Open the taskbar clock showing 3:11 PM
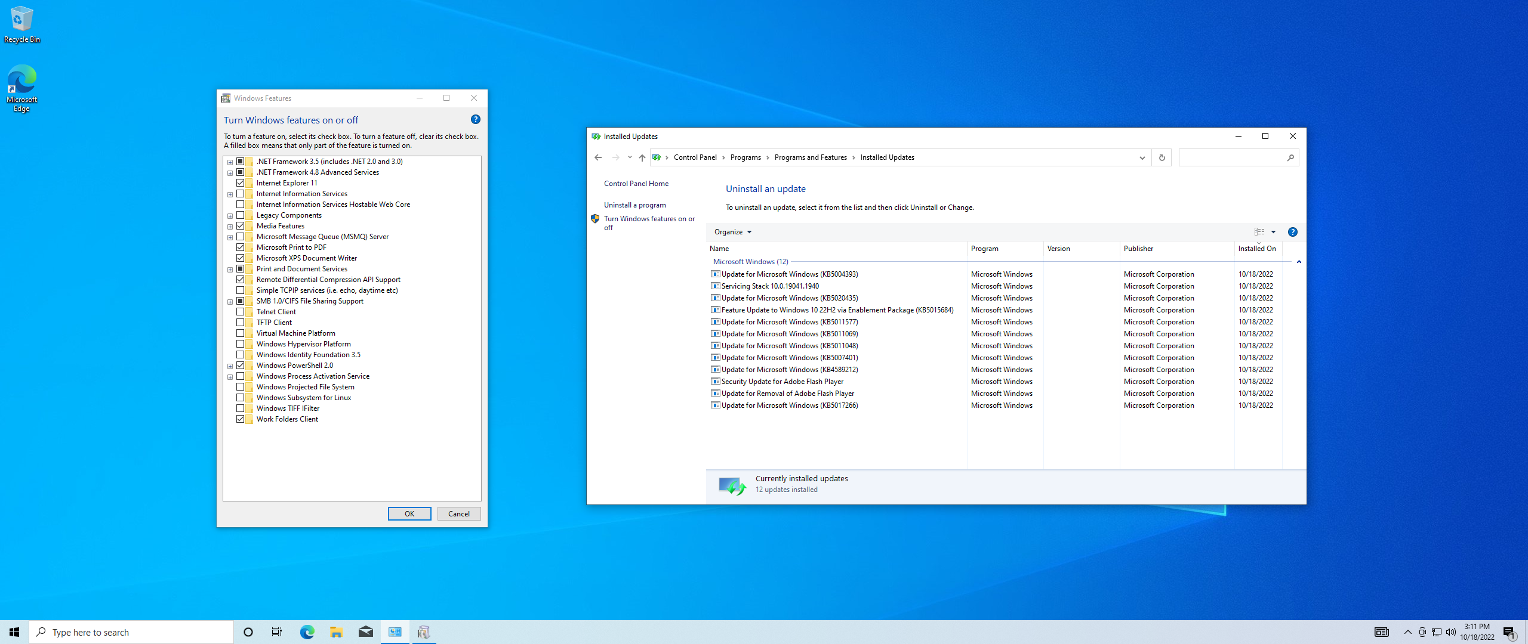1528x644 pixels. pos(1477,632)
